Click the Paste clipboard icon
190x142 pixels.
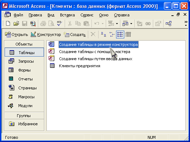click(86, 23)
